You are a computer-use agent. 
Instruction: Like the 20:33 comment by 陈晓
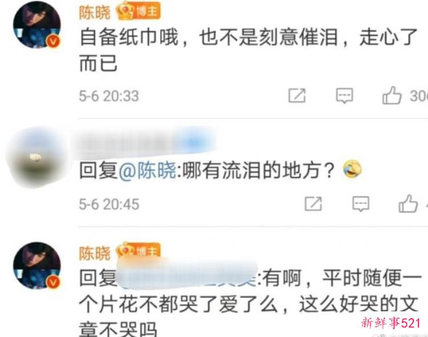point(391,95)
